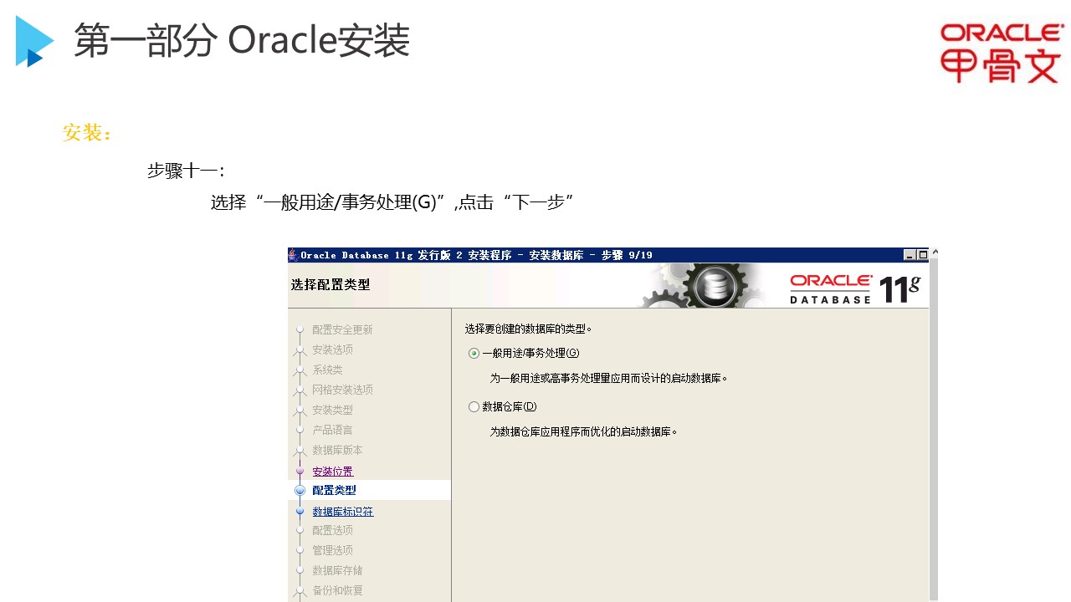Click the 配置选项 step
The width and height of the screenshot is (1071, 602).
332,530
